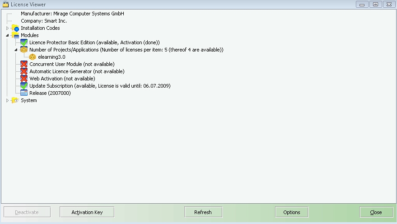Select the Company: Smart Inc. row
Viewport: 397px width, 224px height.
(x=44, y=21)
